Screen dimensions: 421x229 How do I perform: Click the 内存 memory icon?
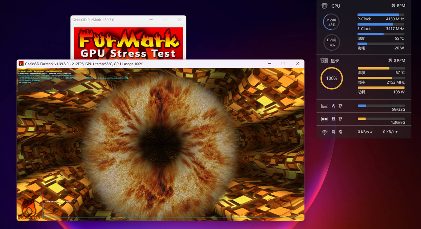(325, 106)
